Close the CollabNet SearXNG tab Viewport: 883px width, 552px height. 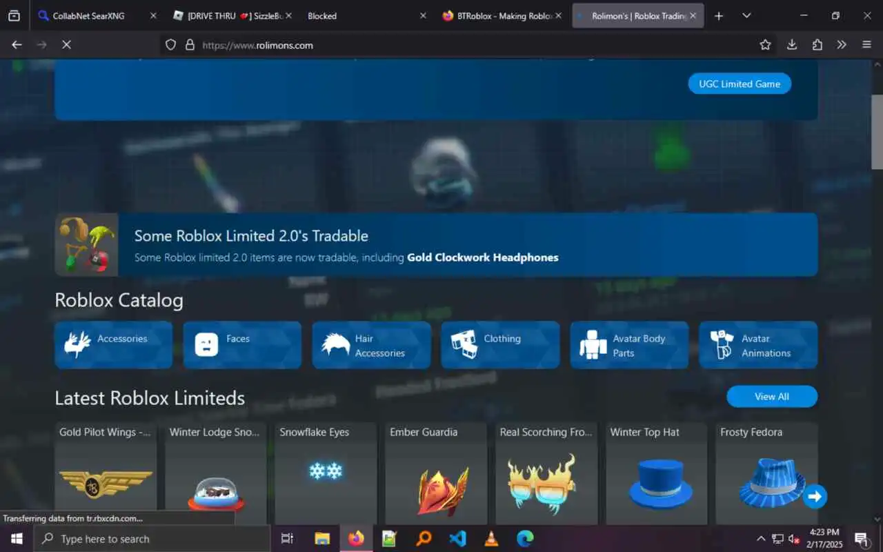pos(153,15)
